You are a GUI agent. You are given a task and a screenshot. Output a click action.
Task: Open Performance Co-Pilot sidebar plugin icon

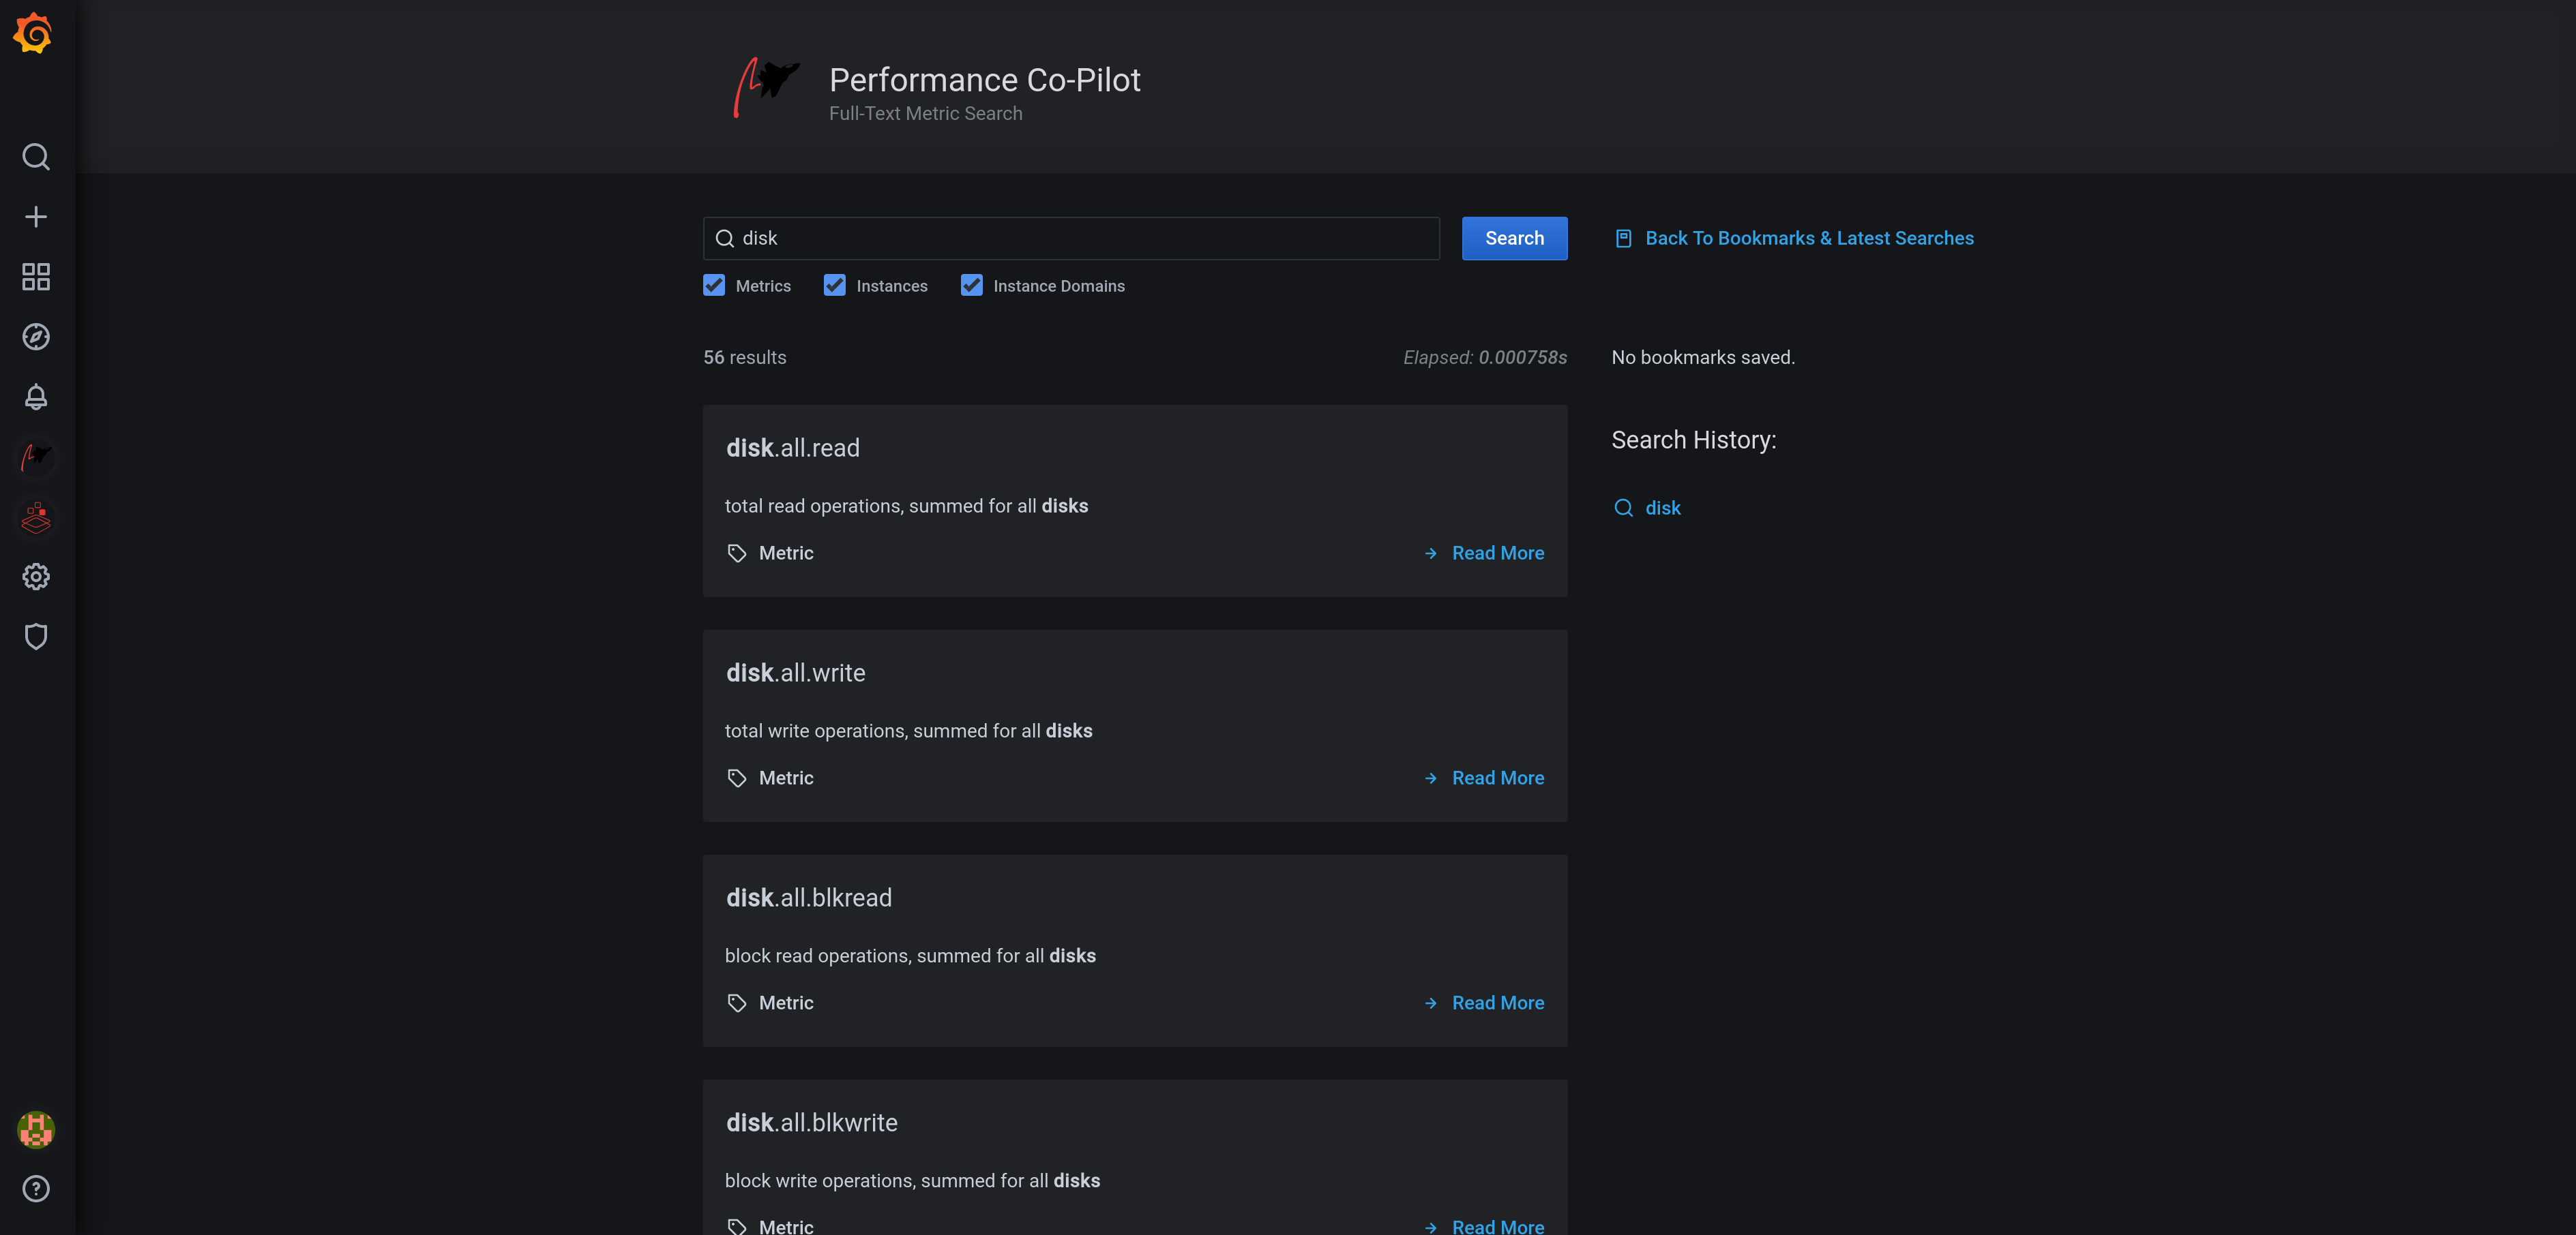click(x=36, y=457)
